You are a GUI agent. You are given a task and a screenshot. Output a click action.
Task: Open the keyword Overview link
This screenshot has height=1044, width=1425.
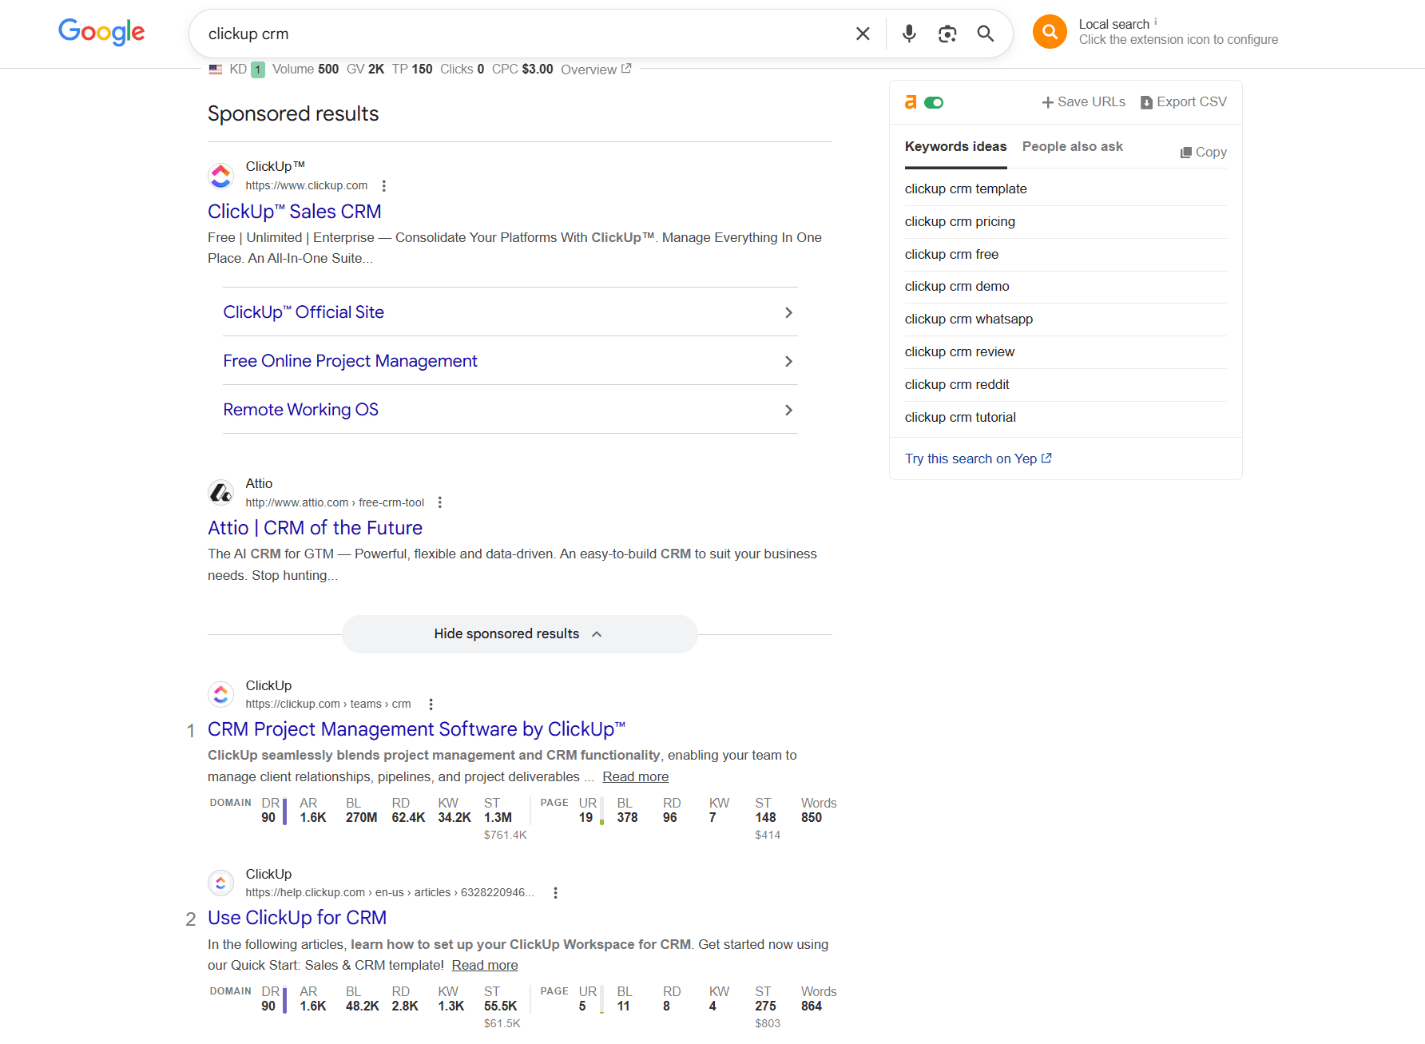coord(596,69)
